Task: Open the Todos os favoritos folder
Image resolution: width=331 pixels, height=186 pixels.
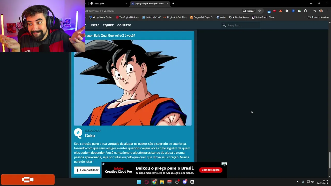Action: click(318, 17)
